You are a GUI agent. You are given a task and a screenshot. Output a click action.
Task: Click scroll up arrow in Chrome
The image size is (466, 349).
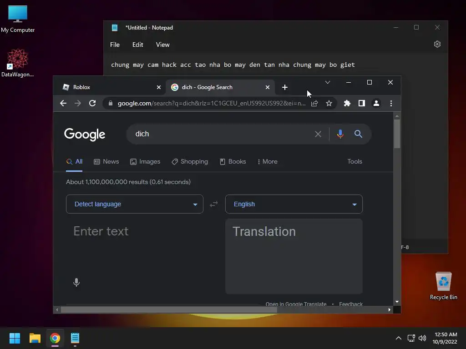coord(397,116)
